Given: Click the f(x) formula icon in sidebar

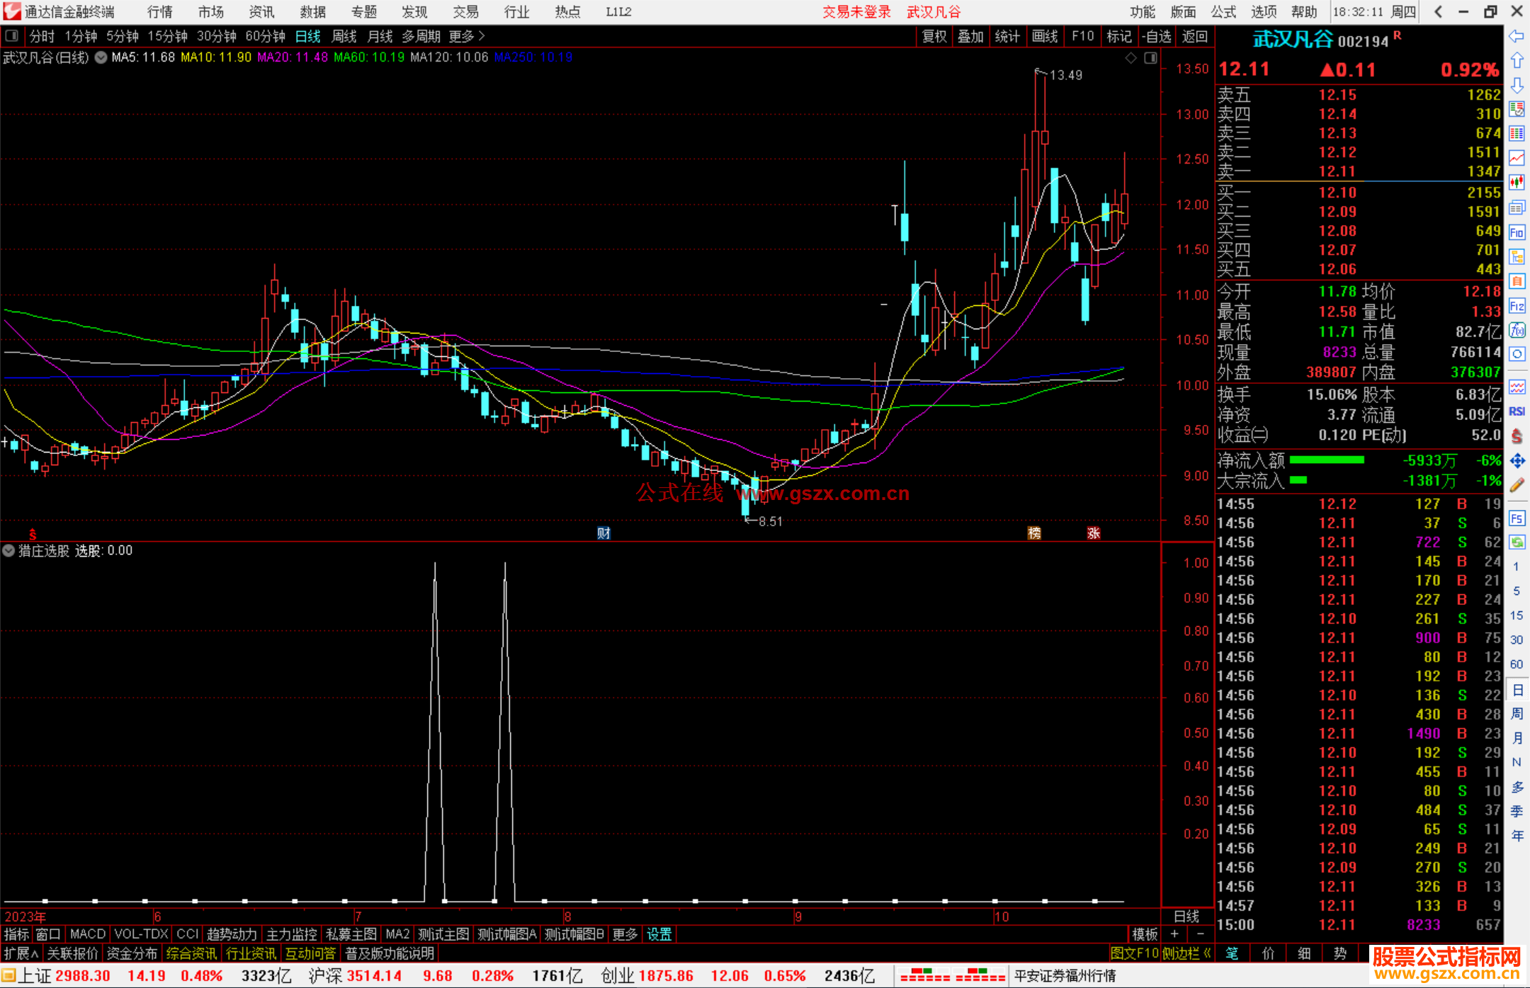Looking at the screenshot, I should coord(1517,330).
